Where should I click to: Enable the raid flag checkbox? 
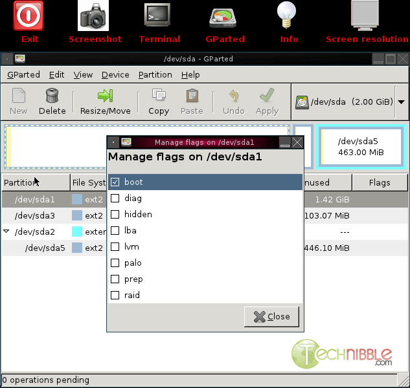pos(115,296)
